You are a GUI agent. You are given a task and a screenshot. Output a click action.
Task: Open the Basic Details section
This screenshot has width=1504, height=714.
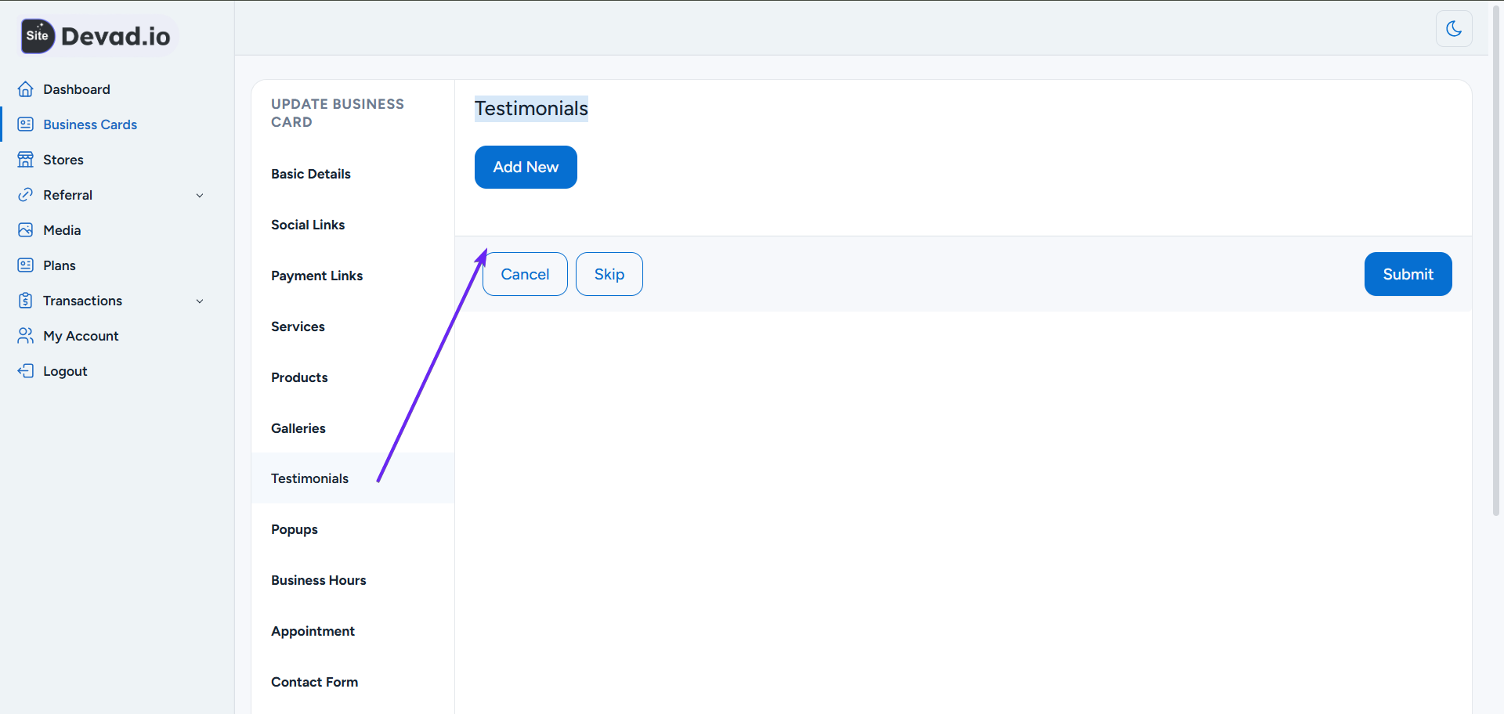click(x=311, y=174)
